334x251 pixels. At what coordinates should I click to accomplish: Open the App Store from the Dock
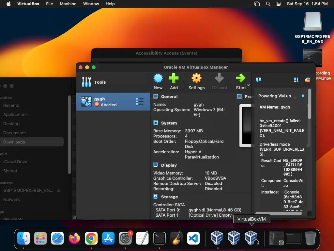[108, 238]
